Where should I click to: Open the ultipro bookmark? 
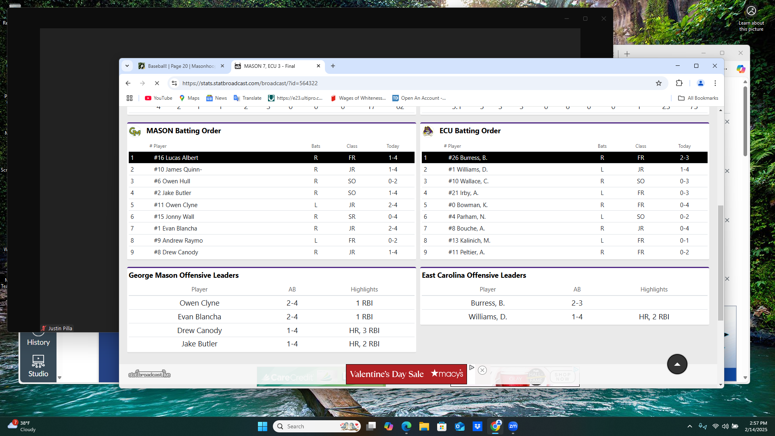(x=295, y=98)
